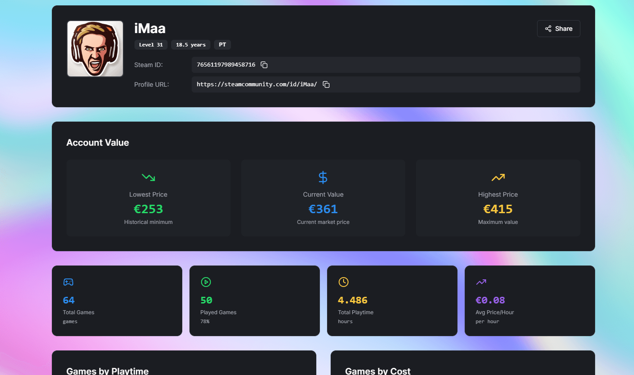Click the yellow clock Total Playtime icon
The image size is (634, 375).
click(x=343, y=282)
